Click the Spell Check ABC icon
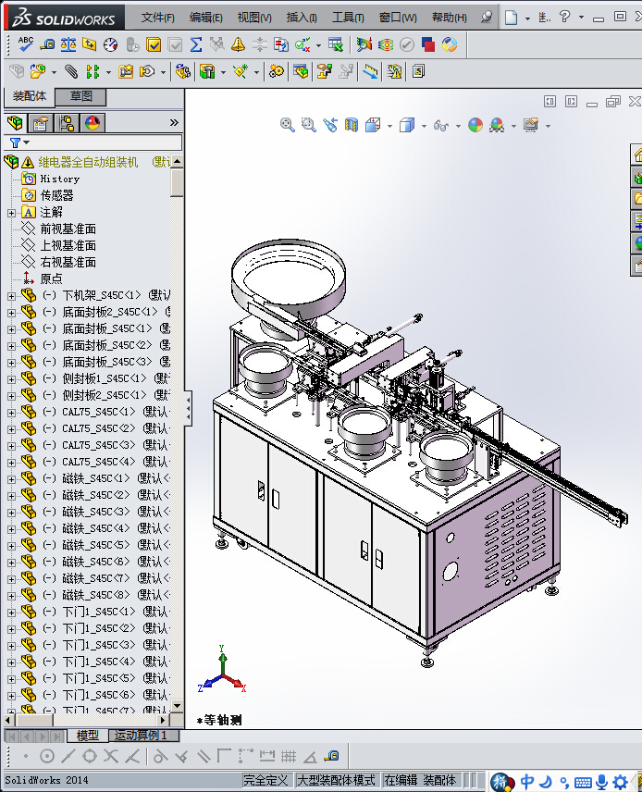The image size is (642, 792). (25, 43)
